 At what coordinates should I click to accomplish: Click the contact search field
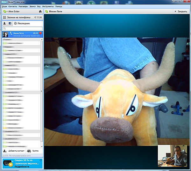point(22,29)
